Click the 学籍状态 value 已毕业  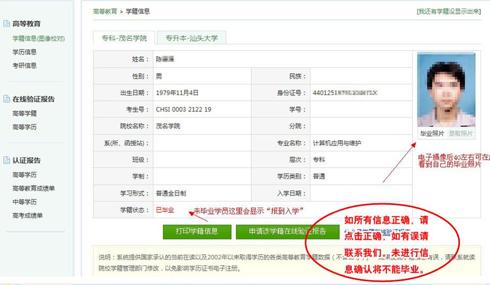coord(165,210)
